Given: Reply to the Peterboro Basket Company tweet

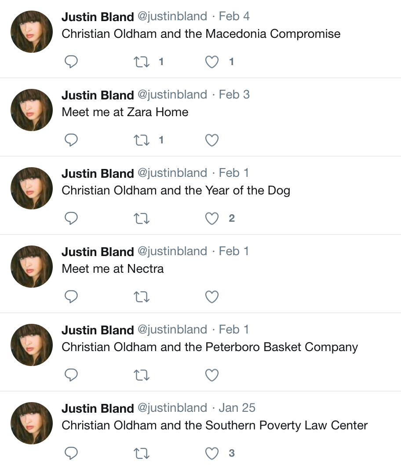Looking at the screenshot, I should click(x=71, y=375).
